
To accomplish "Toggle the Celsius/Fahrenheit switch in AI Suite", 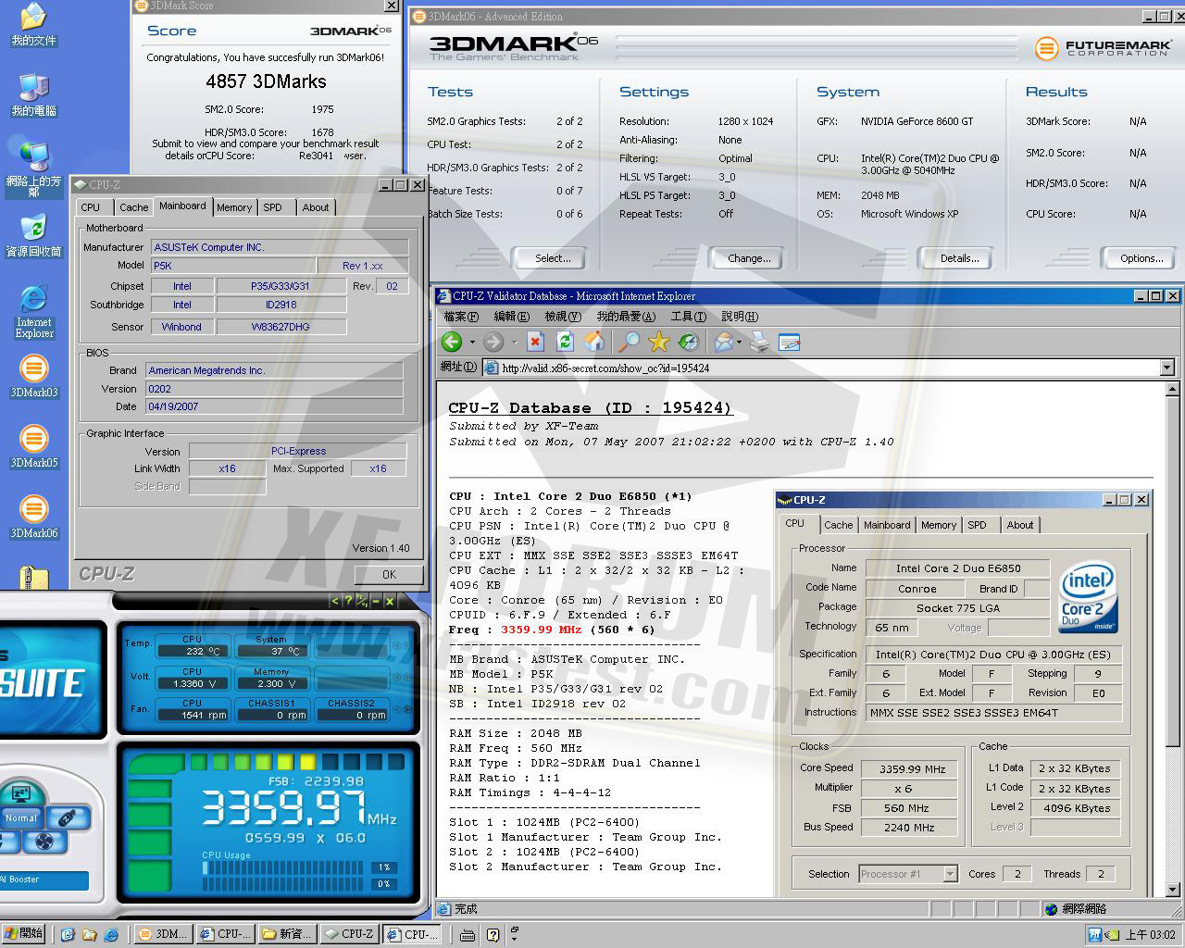I will pos(361,602).
